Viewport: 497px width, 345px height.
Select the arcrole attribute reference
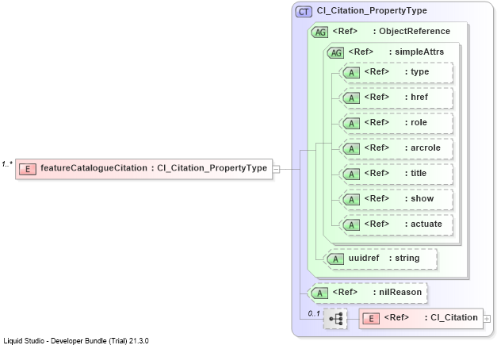pos(396,148)
